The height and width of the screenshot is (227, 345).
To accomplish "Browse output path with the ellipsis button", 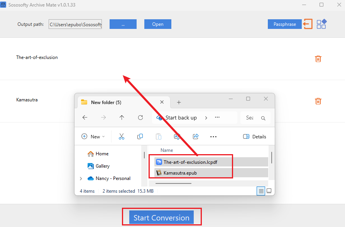I will coord(123,24).
